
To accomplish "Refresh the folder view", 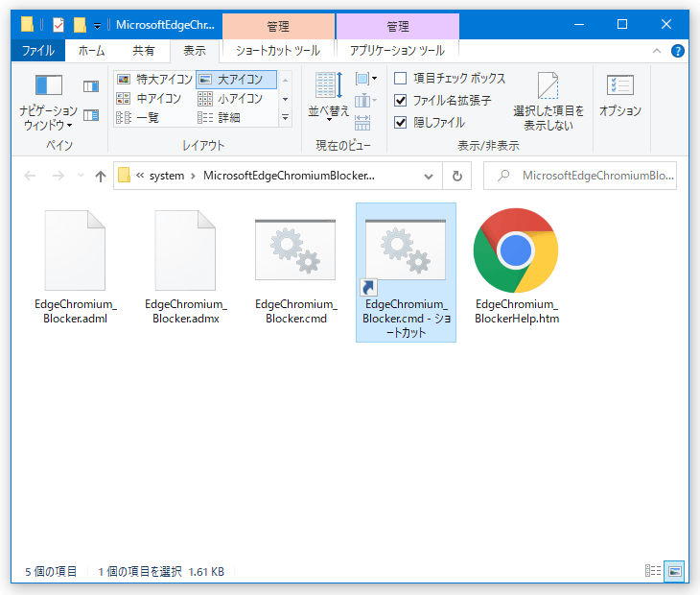I will coord(457,176).
